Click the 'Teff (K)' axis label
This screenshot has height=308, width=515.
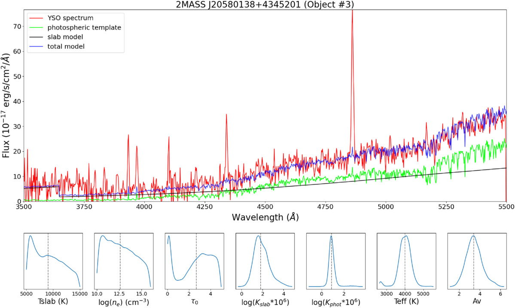point(406,302)
